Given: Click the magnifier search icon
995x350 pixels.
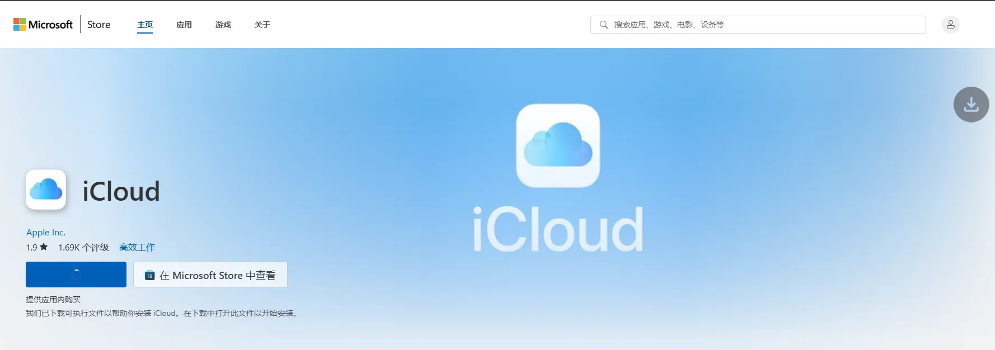Looking at the screenshot, I should [603, 25].
